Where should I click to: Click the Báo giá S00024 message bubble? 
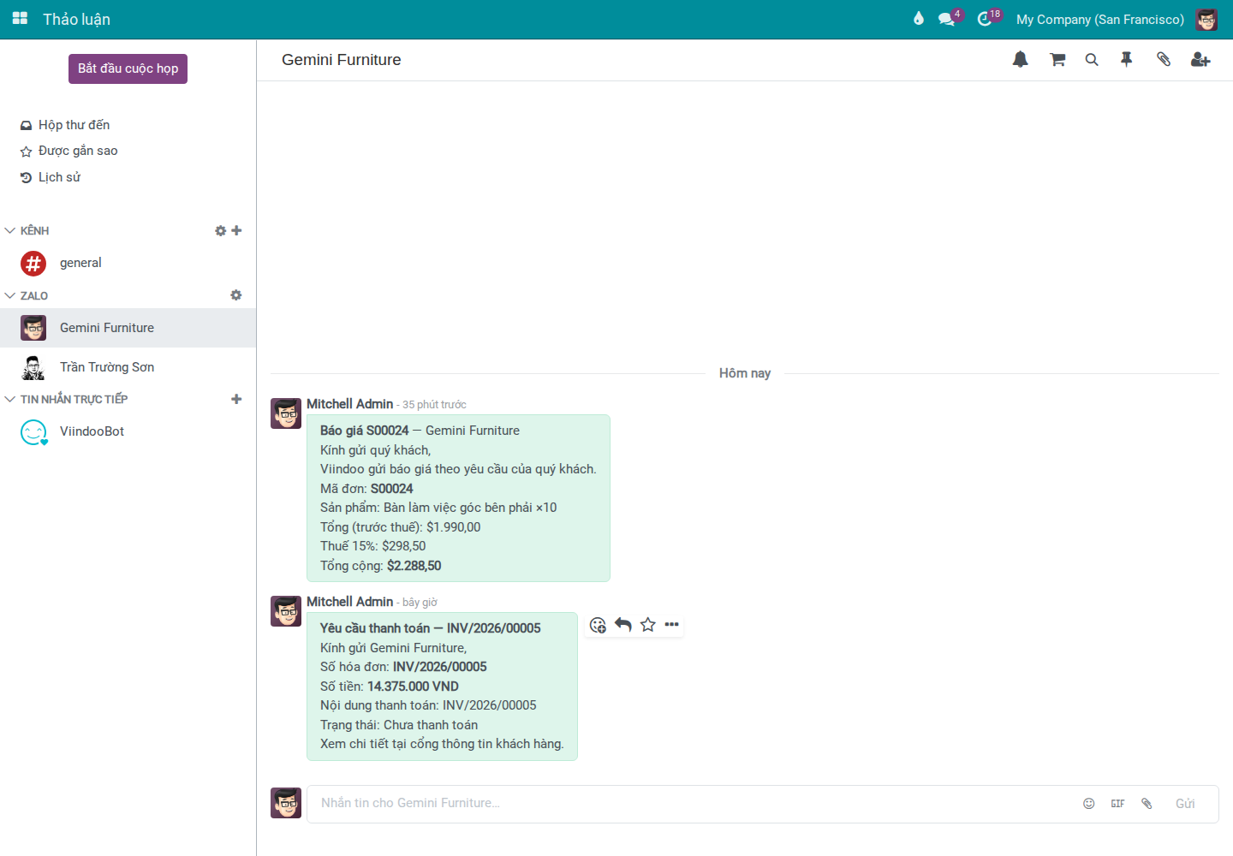tap(458, 498)
